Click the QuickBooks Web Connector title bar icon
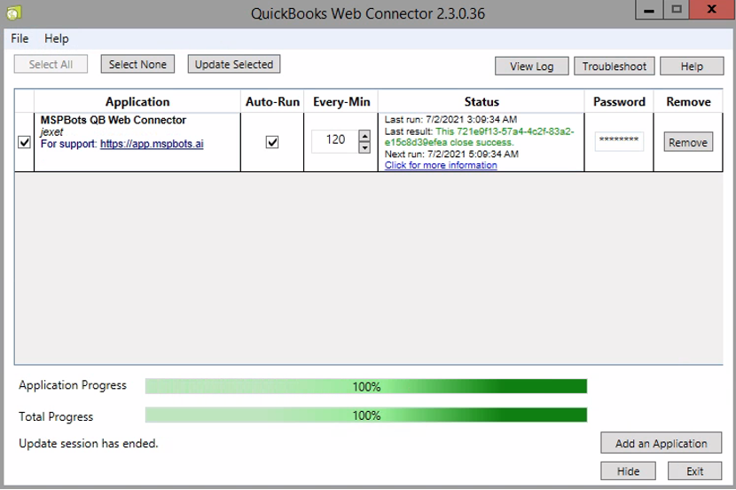The width and height of the screenshot is (736, 490). [13, 12]
